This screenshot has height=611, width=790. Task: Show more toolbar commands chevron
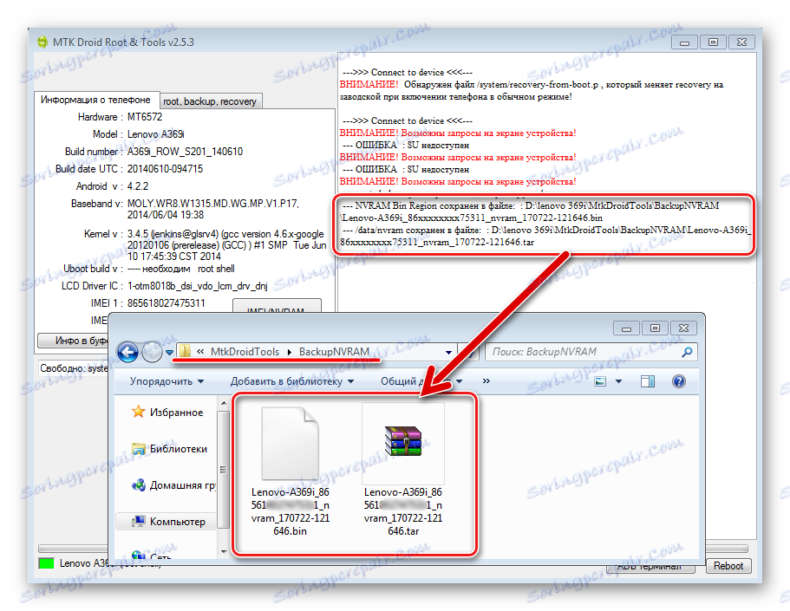tap(486, 380)
